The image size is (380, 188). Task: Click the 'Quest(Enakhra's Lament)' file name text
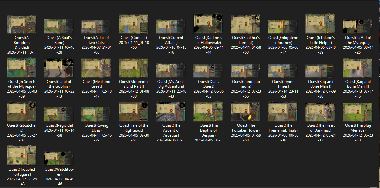tap(245, 40)
